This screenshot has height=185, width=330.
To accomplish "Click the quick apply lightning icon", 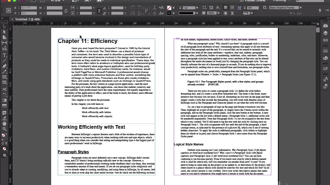I will click(x=320, y=10).
